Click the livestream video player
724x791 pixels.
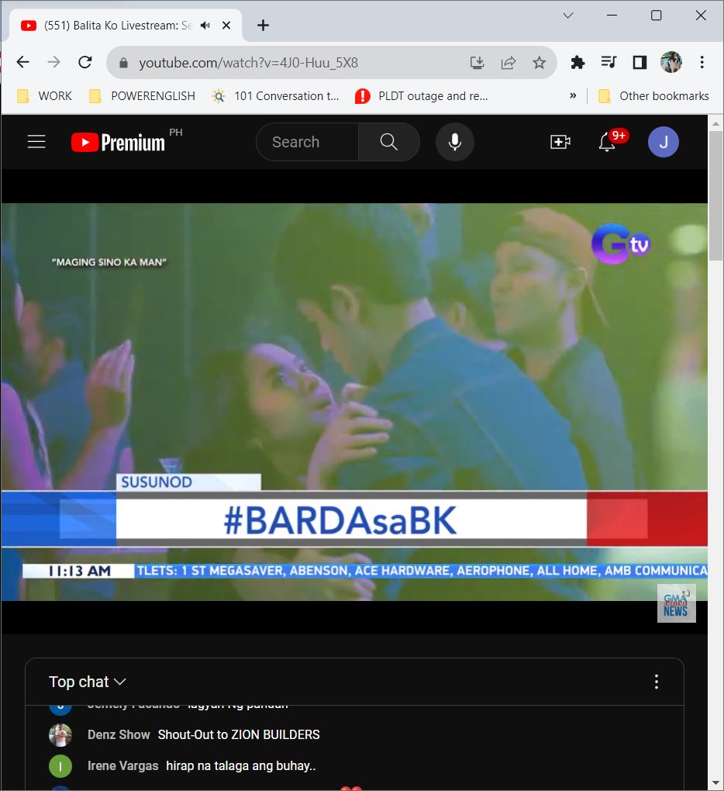[x=354, y=402]
